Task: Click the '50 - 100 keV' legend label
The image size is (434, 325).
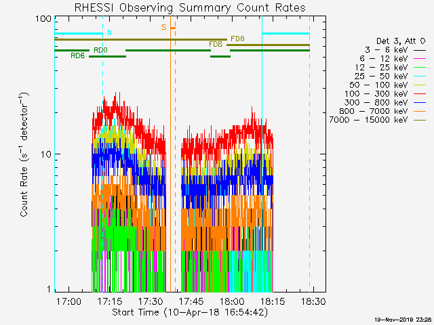Action: pos(378,85)
